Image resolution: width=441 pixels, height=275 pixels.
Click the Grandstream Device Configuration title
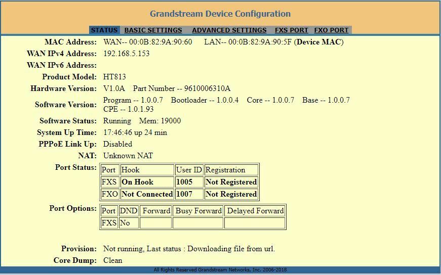pyautogui.click(x=220, y=14)
